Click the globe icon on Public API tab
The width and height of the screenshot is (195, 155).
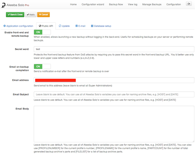[40, 26]
